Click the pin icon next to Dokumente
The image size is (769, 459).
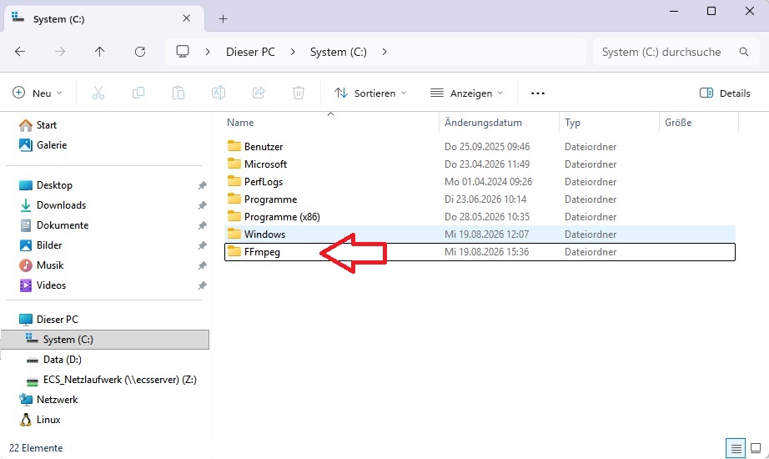pyautogui.click(x=202, y=226)
